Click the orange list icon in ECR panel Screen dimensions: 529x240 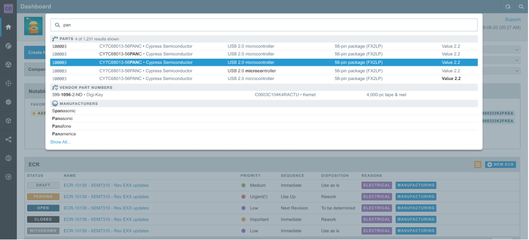click(478, 164)
